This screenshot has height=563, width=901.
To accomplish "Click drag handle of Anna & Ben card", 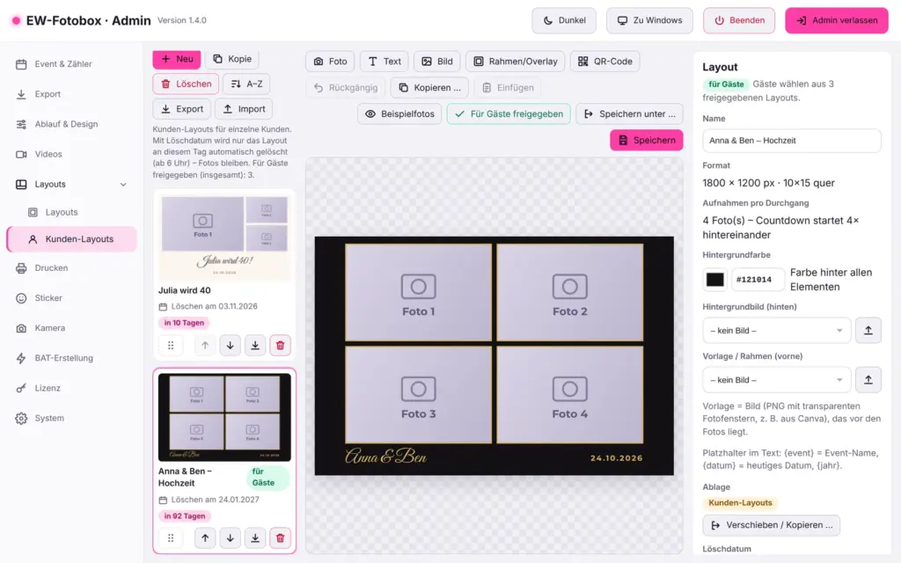I will pyautogui.click(x=171, y=538).
